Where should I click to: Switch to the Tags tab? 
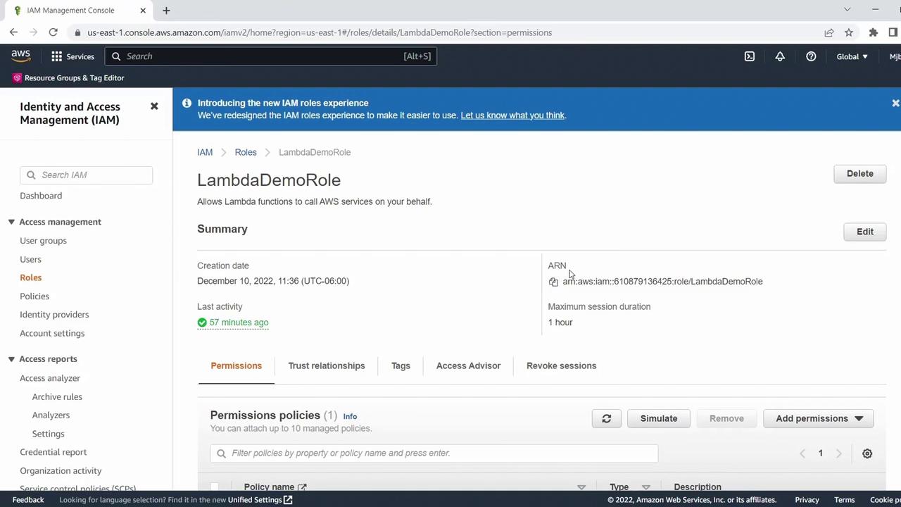[x=401, y=366]
